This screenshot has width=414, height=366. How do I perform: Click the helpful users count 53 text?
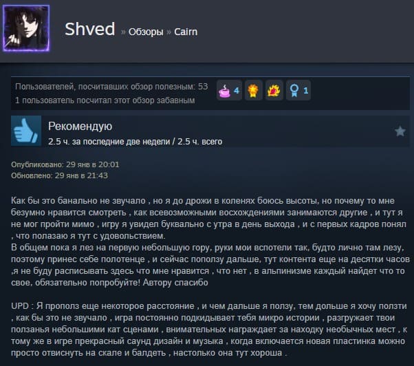pyautogui.click(x=111, y=87)
